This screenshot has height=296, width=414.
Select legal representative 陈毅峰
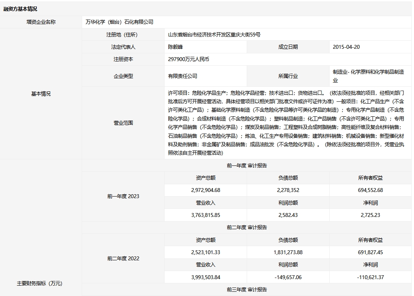175,47
